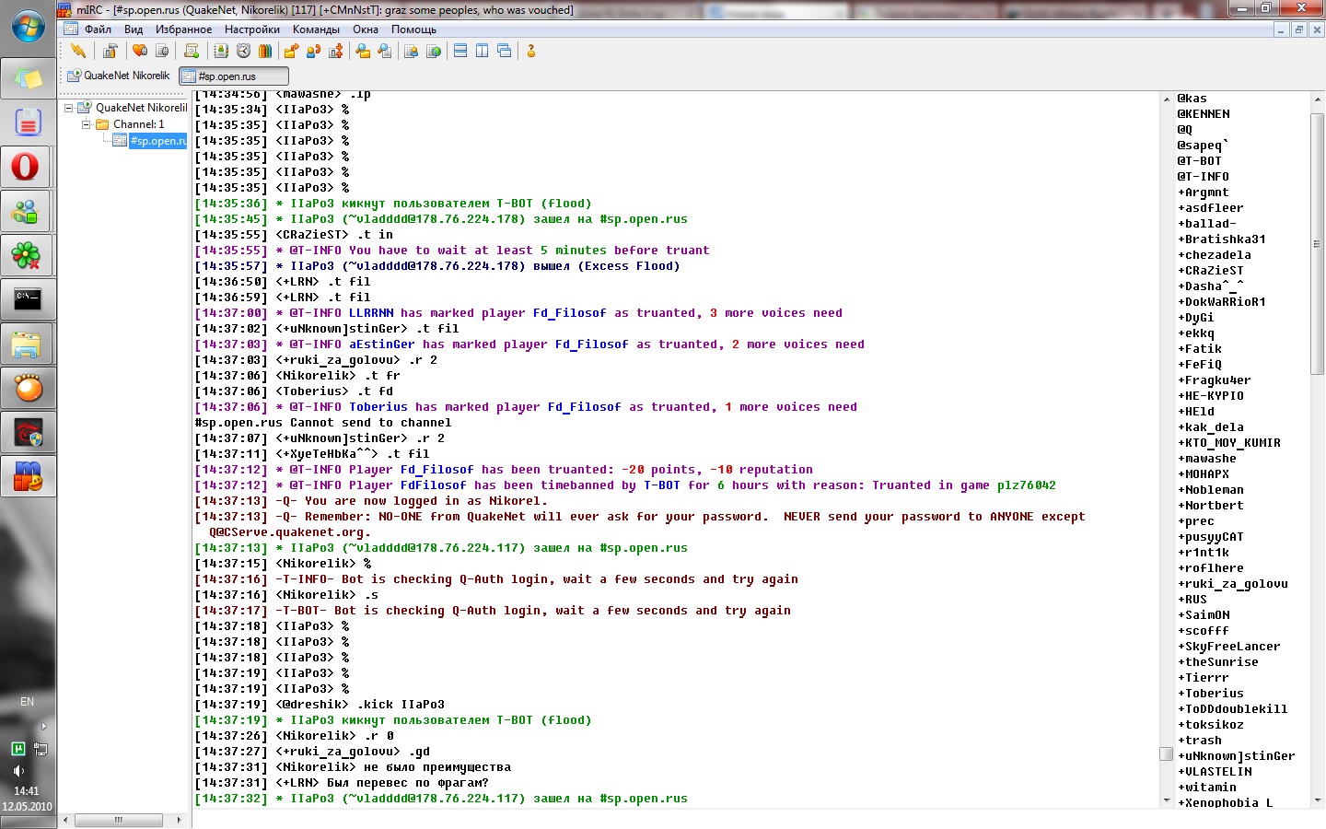Open the Настройки menu

[x=251, y=29]
